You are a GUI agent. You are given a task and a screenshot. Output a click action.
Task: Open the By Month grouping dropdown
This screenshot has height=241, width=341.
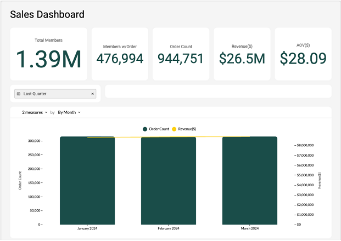click(69, 112)
